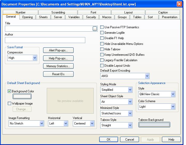Change the Tabrow Background color swatch
This screenshot has height=145, width=186.
point(154,125)
